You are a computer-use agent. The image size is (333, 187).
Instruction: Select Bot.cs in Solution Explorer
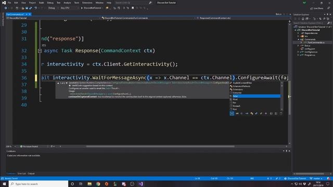tap(308, 46)
